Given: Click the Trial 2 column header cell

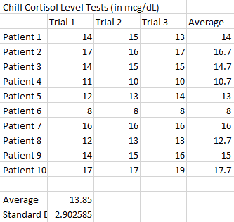Looking at the screenshot, I should click(x=117, y=22).
